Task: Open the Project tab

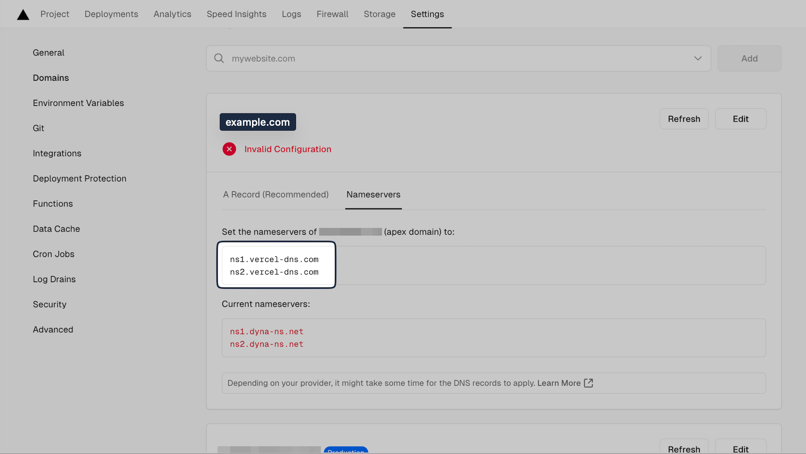Action: 55,14
